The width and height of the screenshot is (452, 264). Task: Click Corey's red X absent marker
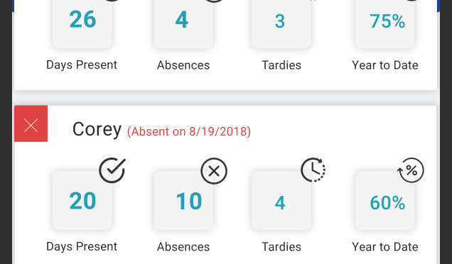31,123
